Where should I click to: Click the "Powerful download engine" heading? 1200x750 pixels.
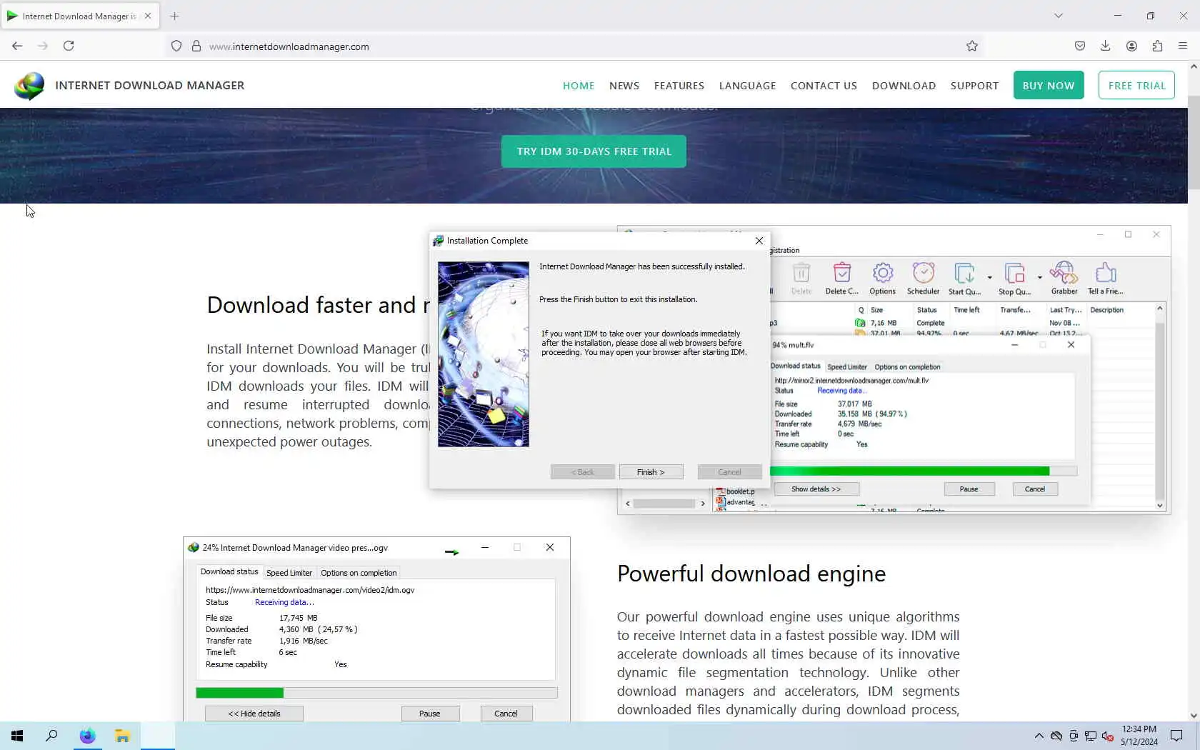[751, 574]
